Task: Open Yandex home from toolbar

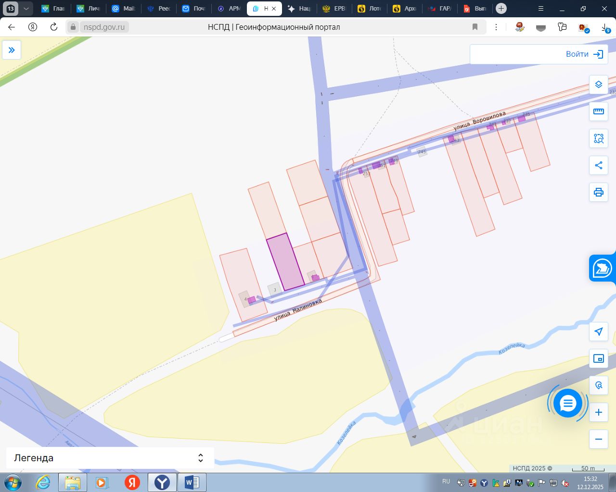Action: (x=33, y=27)
